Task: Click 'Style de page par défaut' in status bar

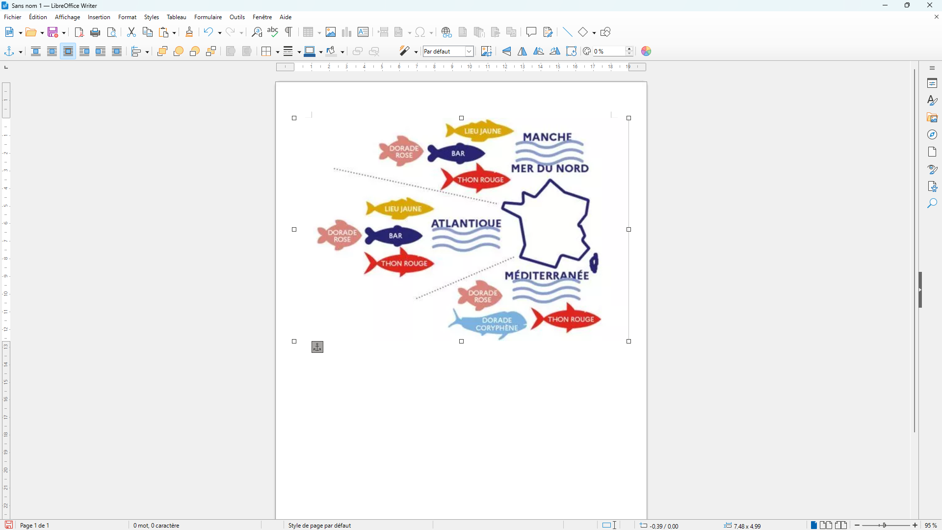Action: [x=319, y=525]
